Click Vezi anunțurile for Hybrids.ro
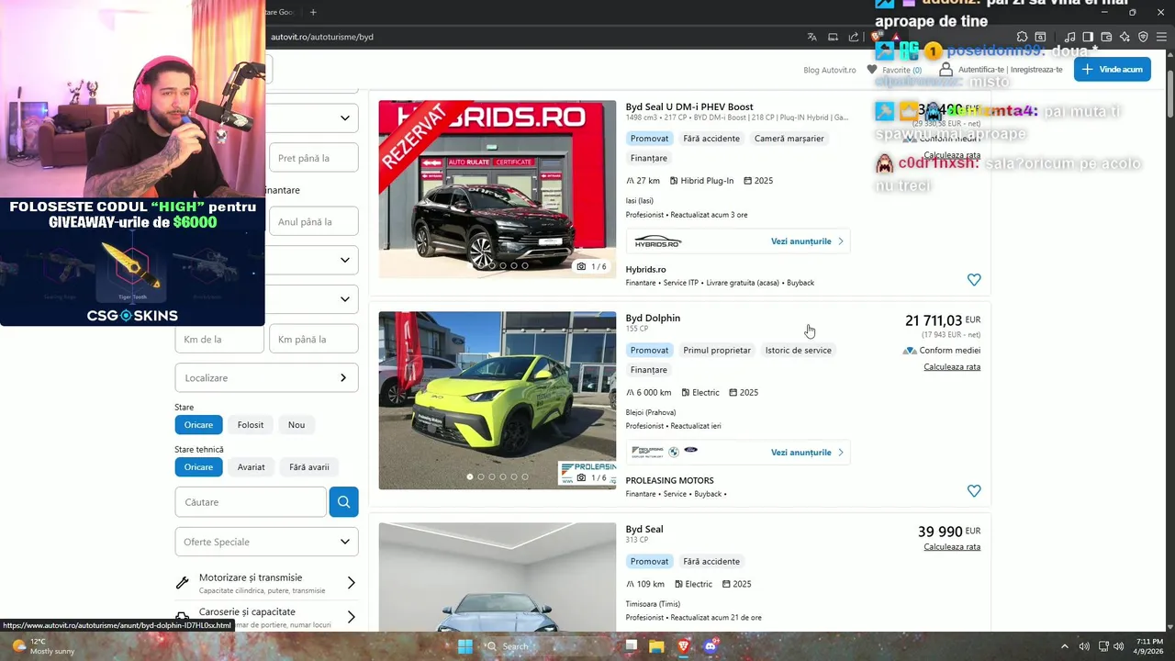Viewport: 1175px width, 661px height. click(x=807, y=241)
